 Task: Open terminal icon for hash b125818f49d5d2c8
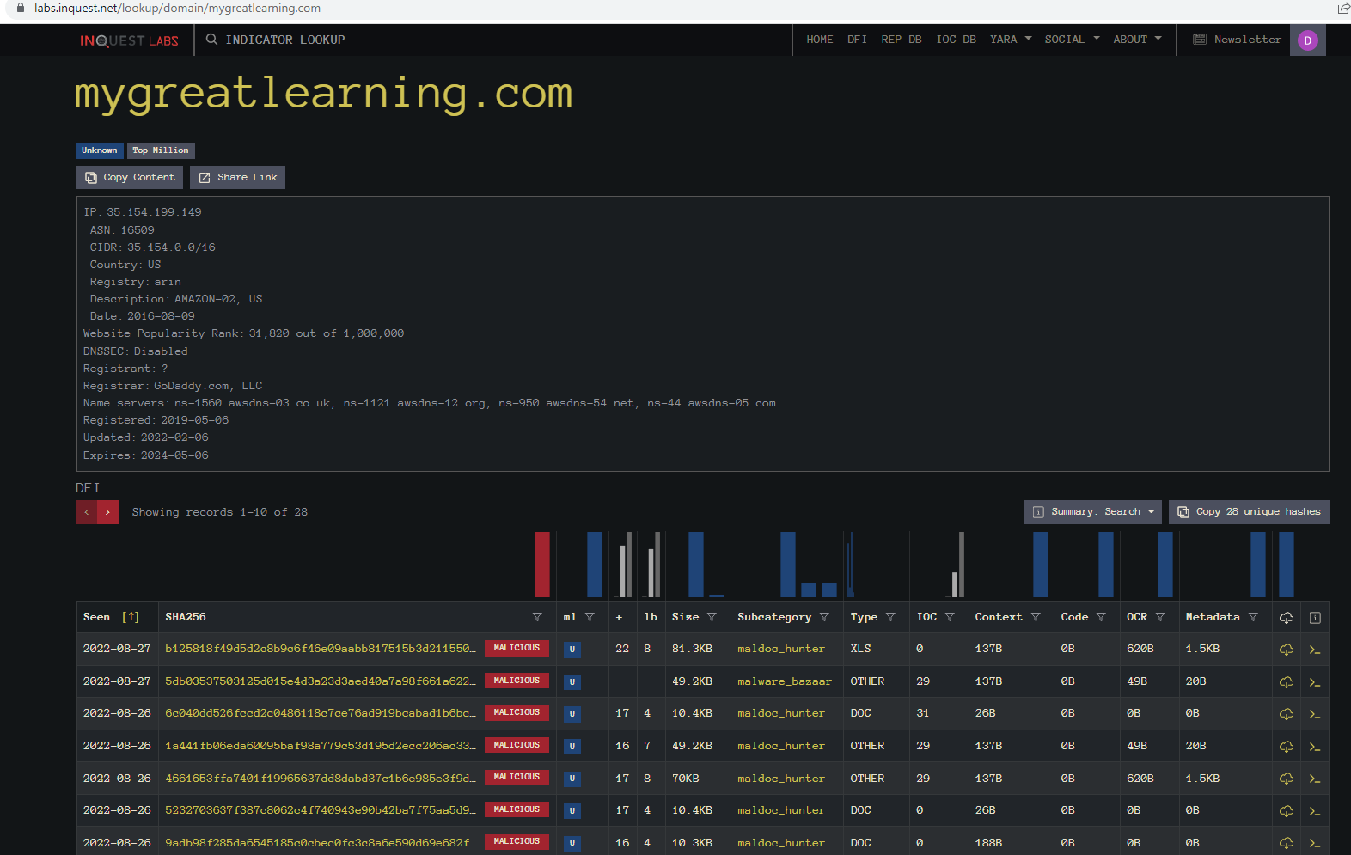click(x=1314, y=650)
